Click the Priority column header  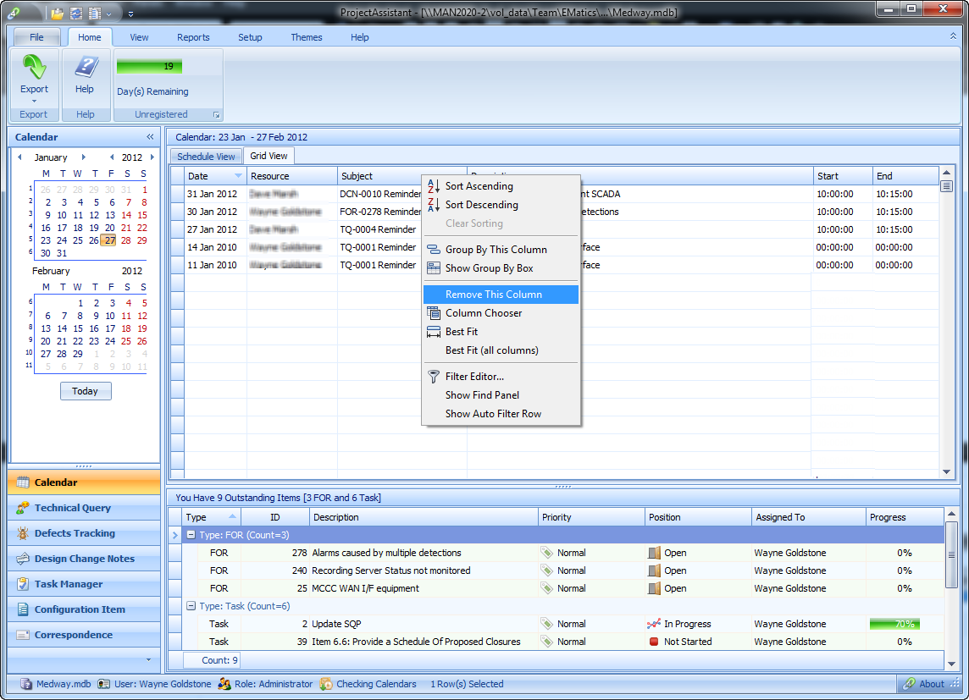point(590,517)
